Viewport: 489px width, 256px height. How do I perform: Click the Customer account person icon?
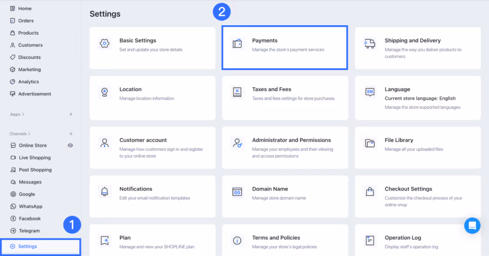pos(105,143)
